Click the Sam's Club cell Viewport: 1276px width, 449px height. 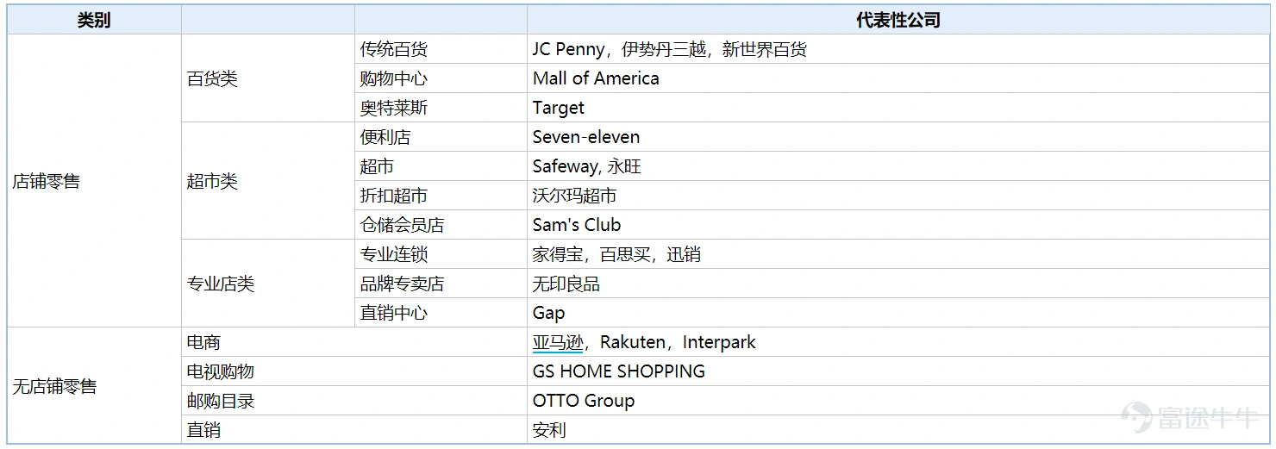[x=898, y=225]
